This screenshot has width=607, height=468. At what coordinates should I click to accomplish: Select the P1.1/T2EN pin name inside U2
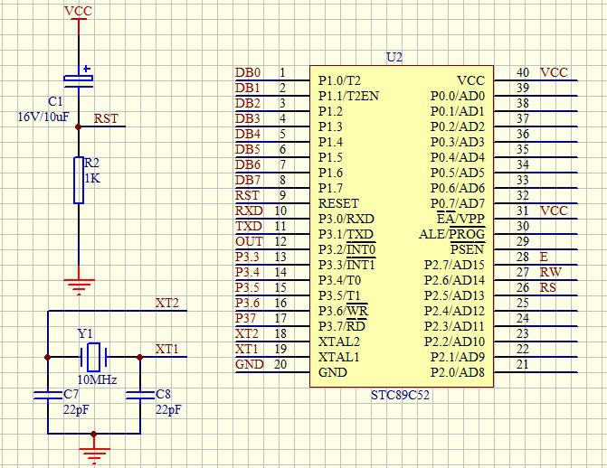pos(348,96)
